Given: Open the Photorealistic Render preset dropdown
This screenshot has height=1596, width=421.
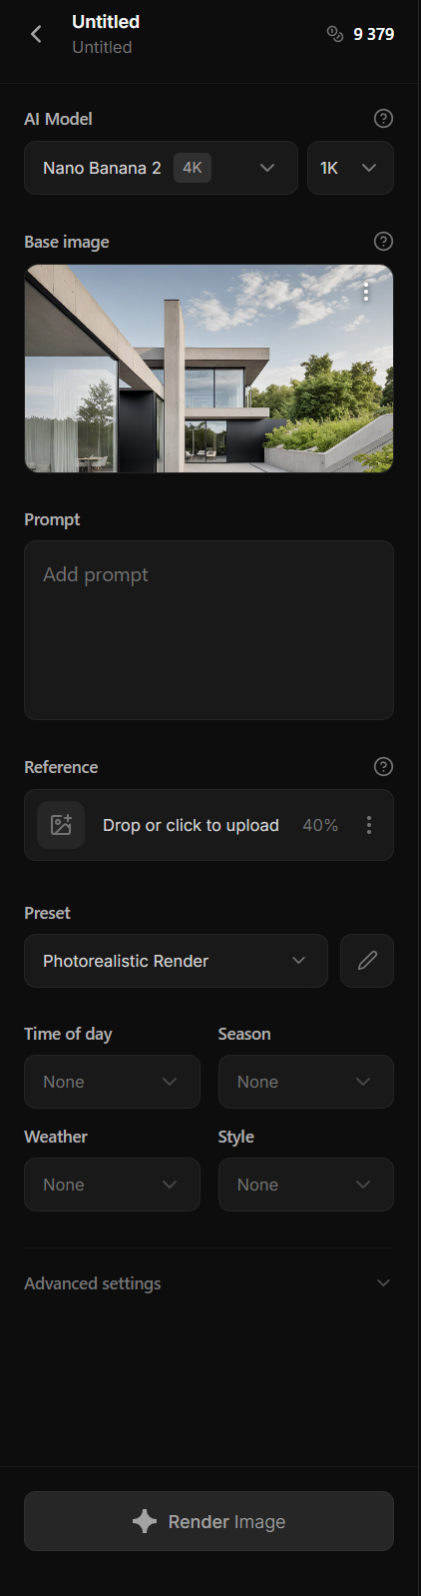Looking at the screenshot, I should 176,961.
